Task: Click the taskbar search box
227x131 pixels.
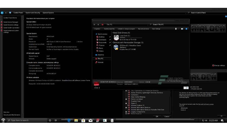Action: coord(27,120)
